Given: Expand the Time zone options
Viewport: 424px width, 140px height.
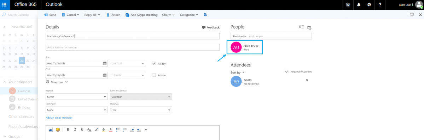Looking at the screenshot, I should pos(57,82).
